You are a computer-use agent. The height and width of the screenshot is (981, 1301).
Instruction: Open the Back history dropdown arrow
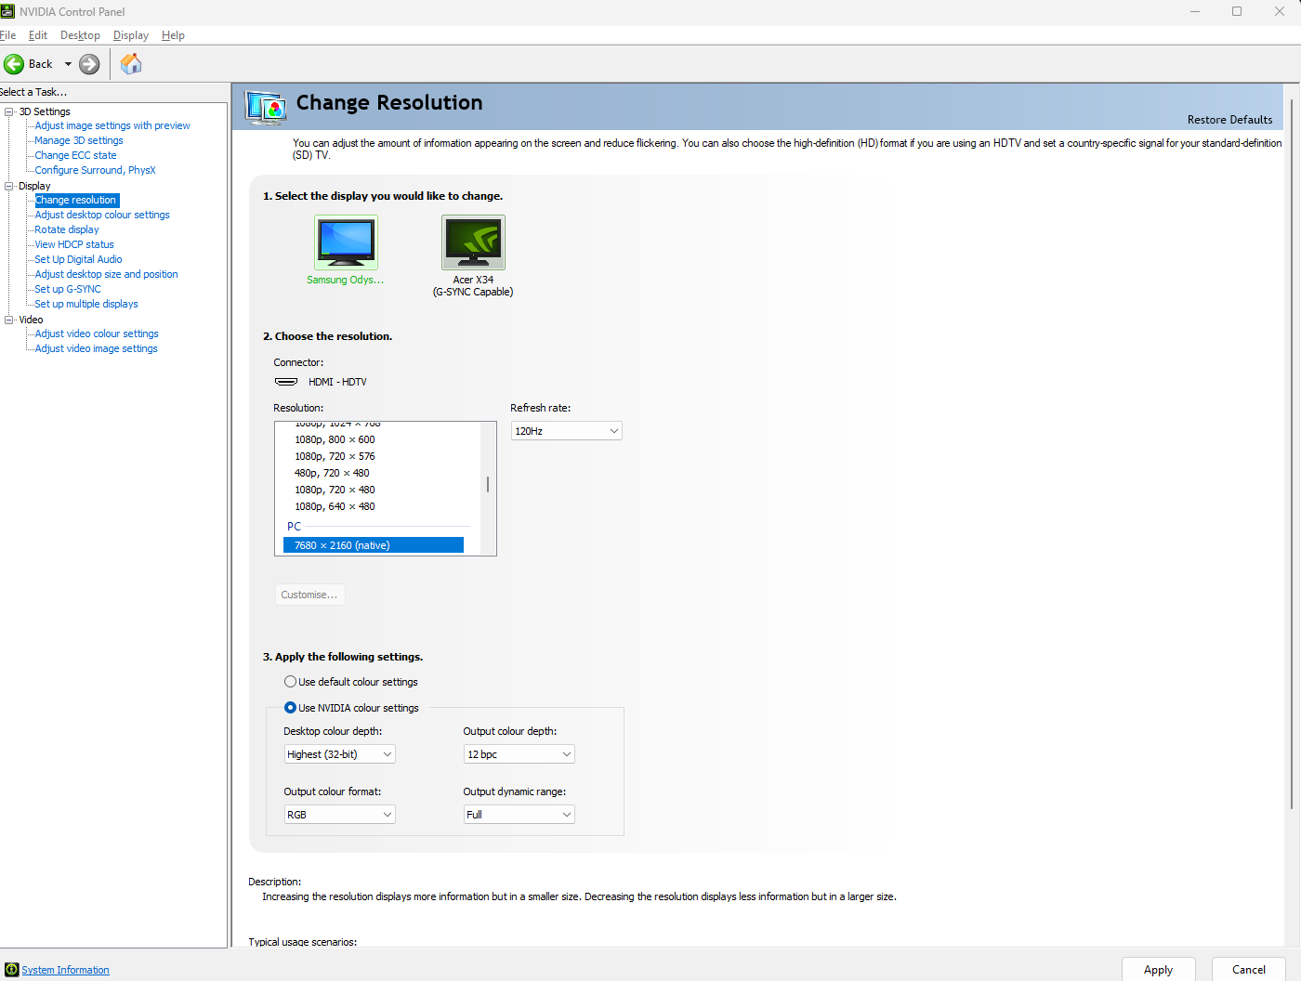pos(68,64)
